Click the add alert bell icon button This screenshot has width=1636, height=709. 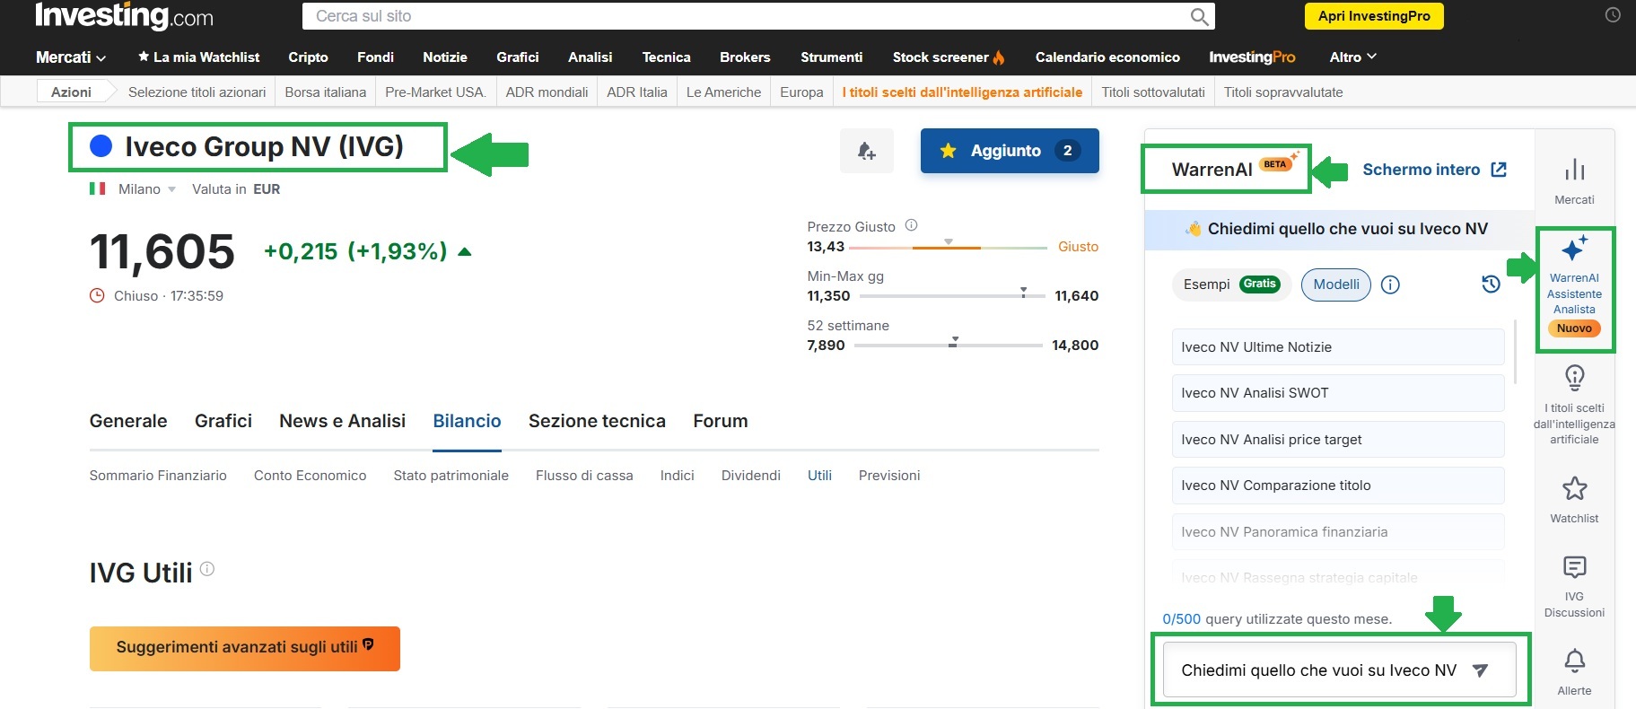866,151
